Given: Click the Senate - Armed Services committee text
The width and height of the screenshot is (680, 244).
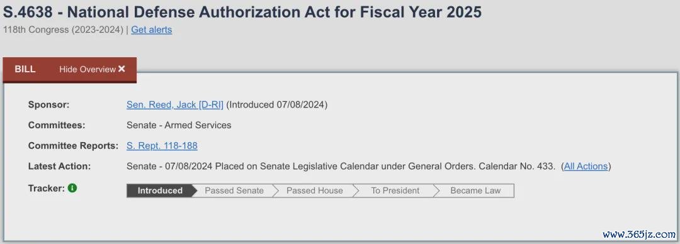Looking at the screenshot, I should tap(179, 125).
